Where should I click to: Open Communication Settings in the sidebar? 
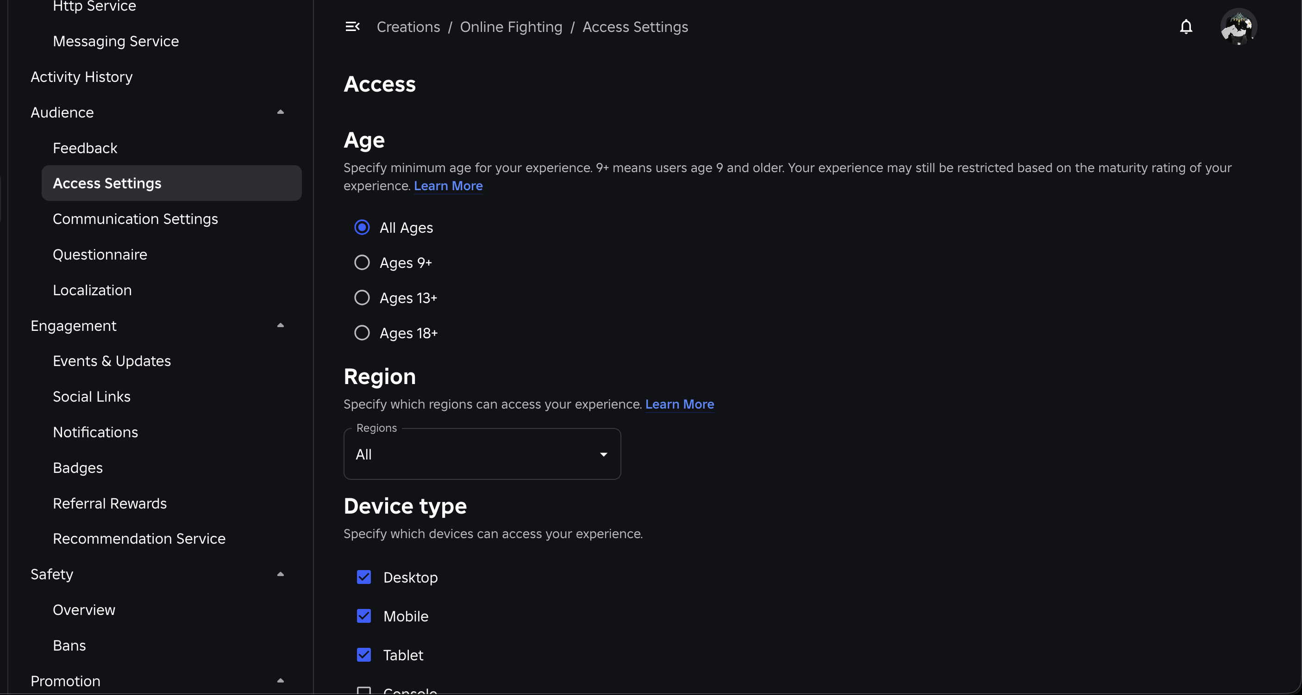tap(136, 219)
